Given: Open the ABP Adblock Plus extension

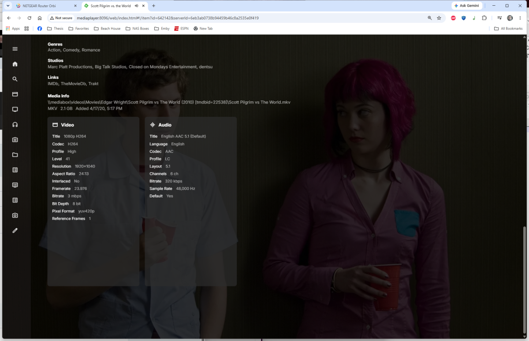Looking at the screenshot, I should click(453, 18).
